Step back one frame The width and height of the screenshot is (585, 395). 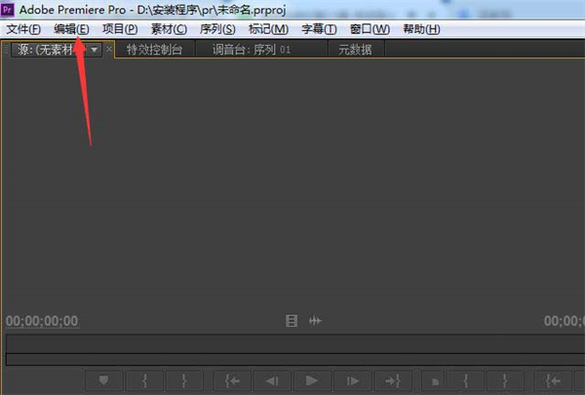[274, 381]
